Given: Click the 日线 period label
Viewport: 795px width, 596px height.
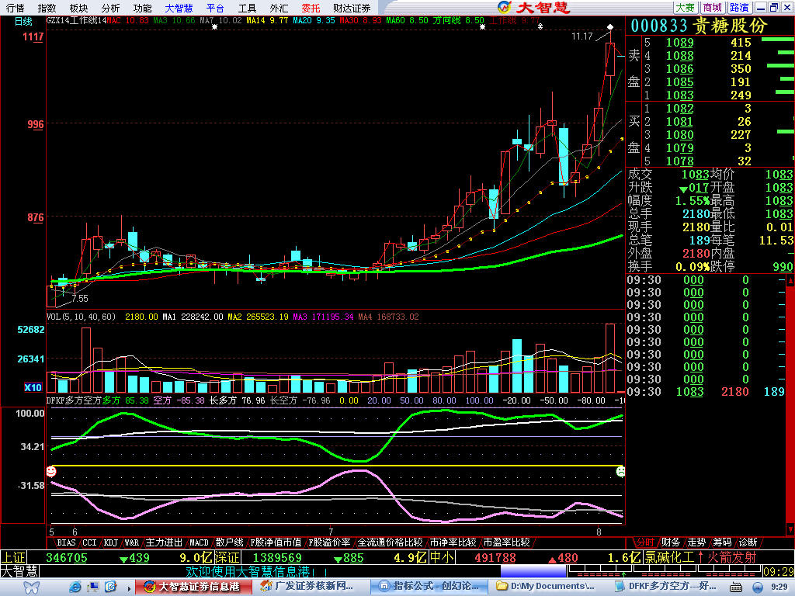Looking at the screenshot, I should 23,21.
